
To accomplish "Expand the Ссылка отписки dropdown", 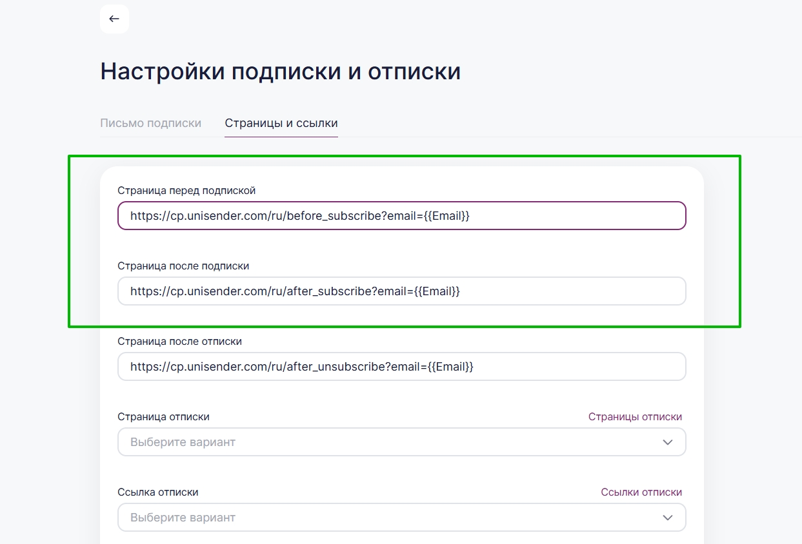I will click(387, 518).
